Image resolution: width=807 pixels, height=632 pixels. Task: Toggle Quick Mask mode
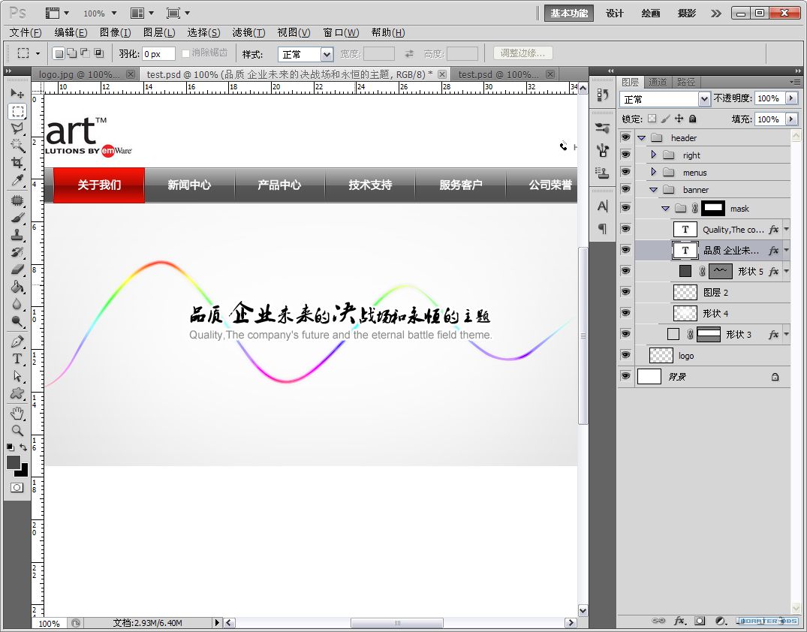coord(17,487)
